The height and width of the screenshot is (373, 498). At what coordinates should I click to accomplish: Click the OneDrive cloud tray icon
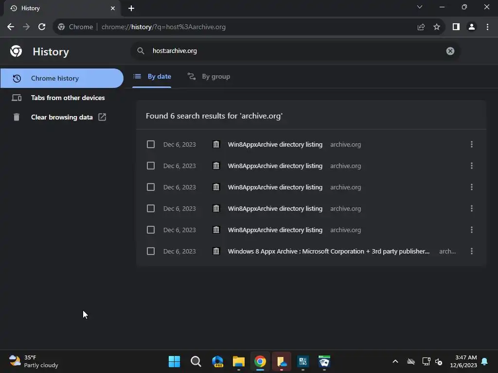click(x=411, y=361)
